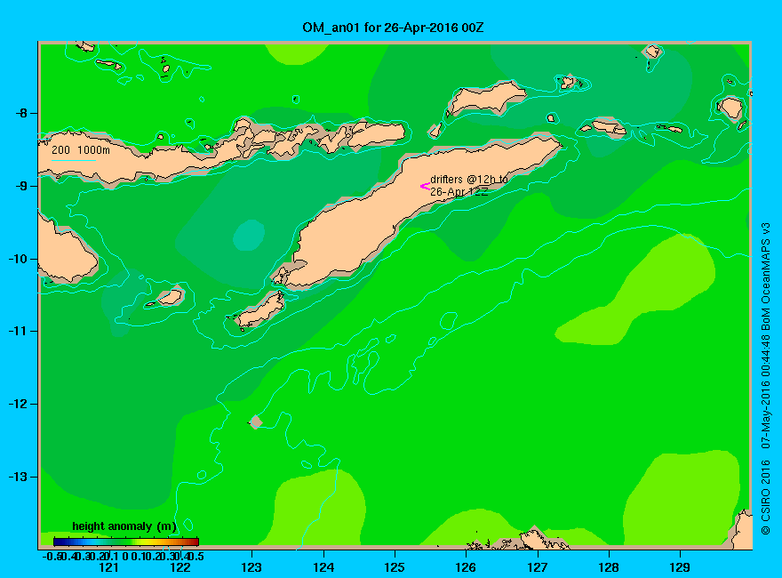
Task: Click the "200 1000m" depth contour legend text
Action: (x=81, y=149)
